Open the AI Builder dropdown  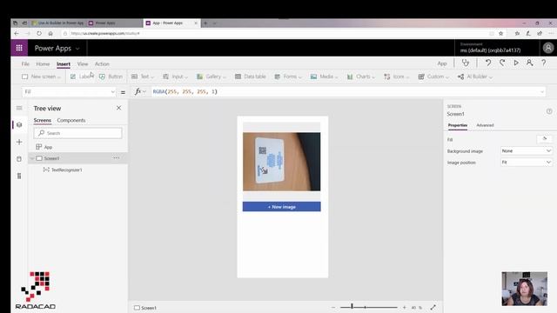click(x=474, y=77)
